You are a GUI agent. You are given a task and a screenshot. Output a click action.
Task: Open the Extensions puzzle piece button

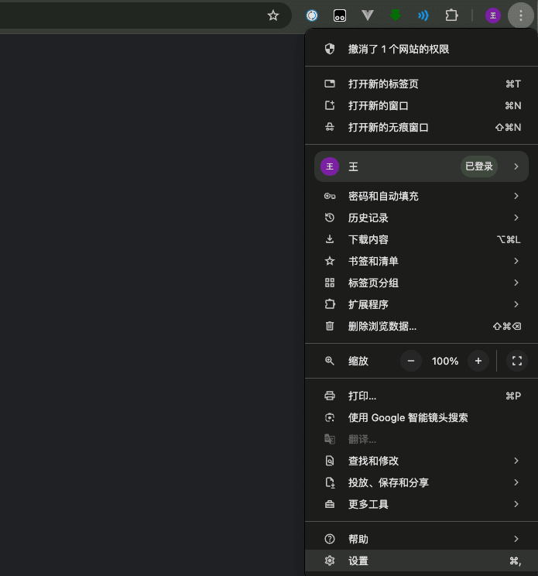coord(451,15)
